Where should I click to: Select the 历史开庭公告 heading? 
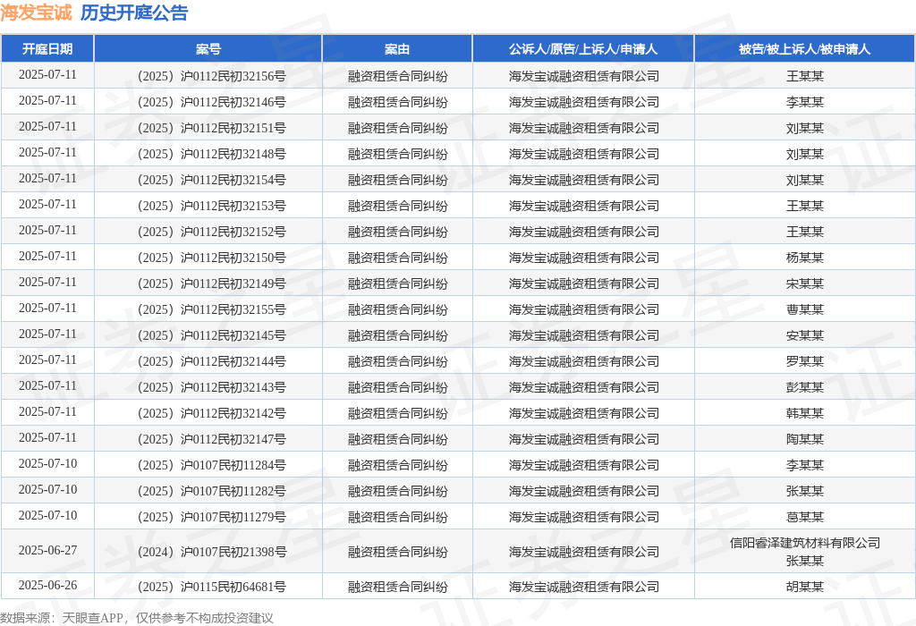tap(134, 13)
